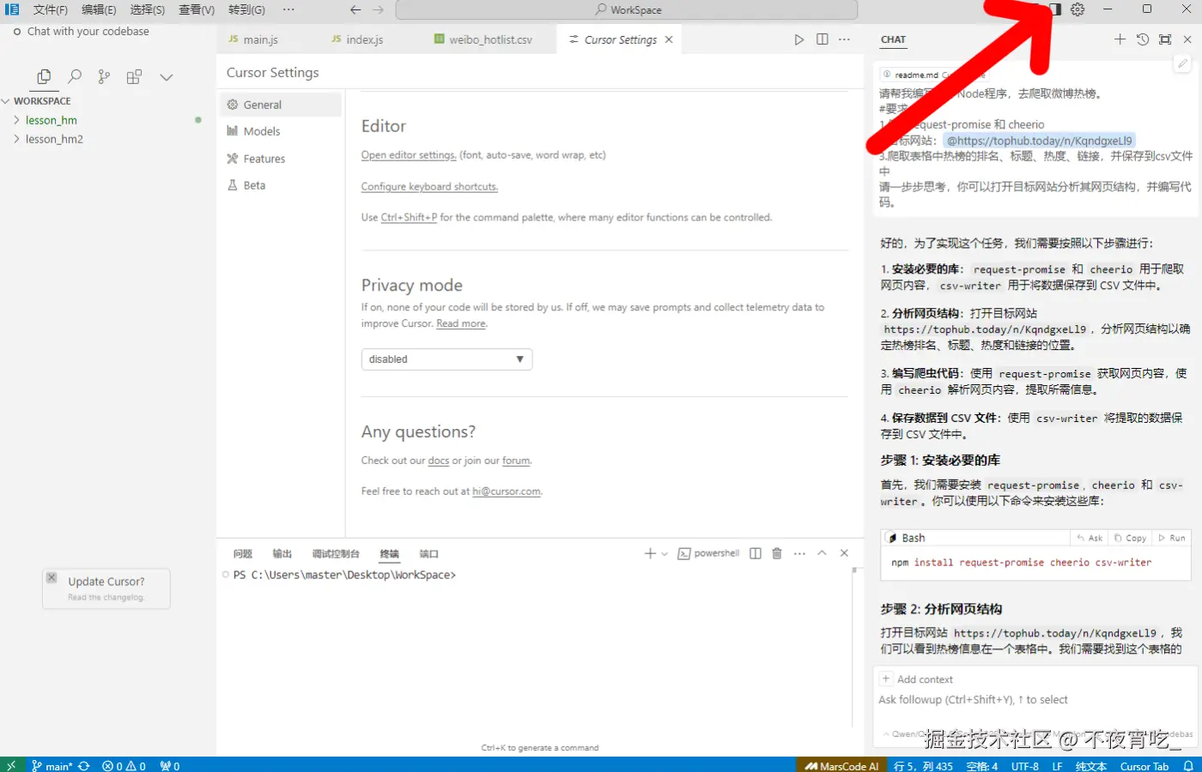Viewport: 1202px width, 772px height.
Task: Select Features settings section
Action: pos(282,159)
